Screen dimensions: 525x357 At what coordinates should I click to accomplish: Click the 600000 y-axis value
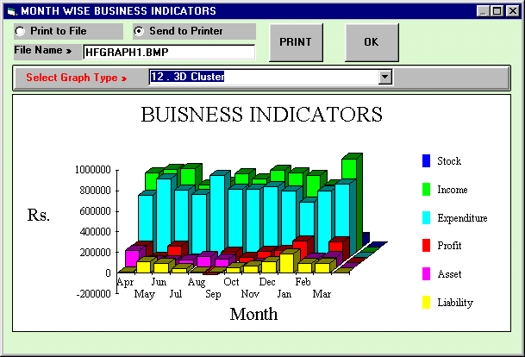click(x=95, y=211)
